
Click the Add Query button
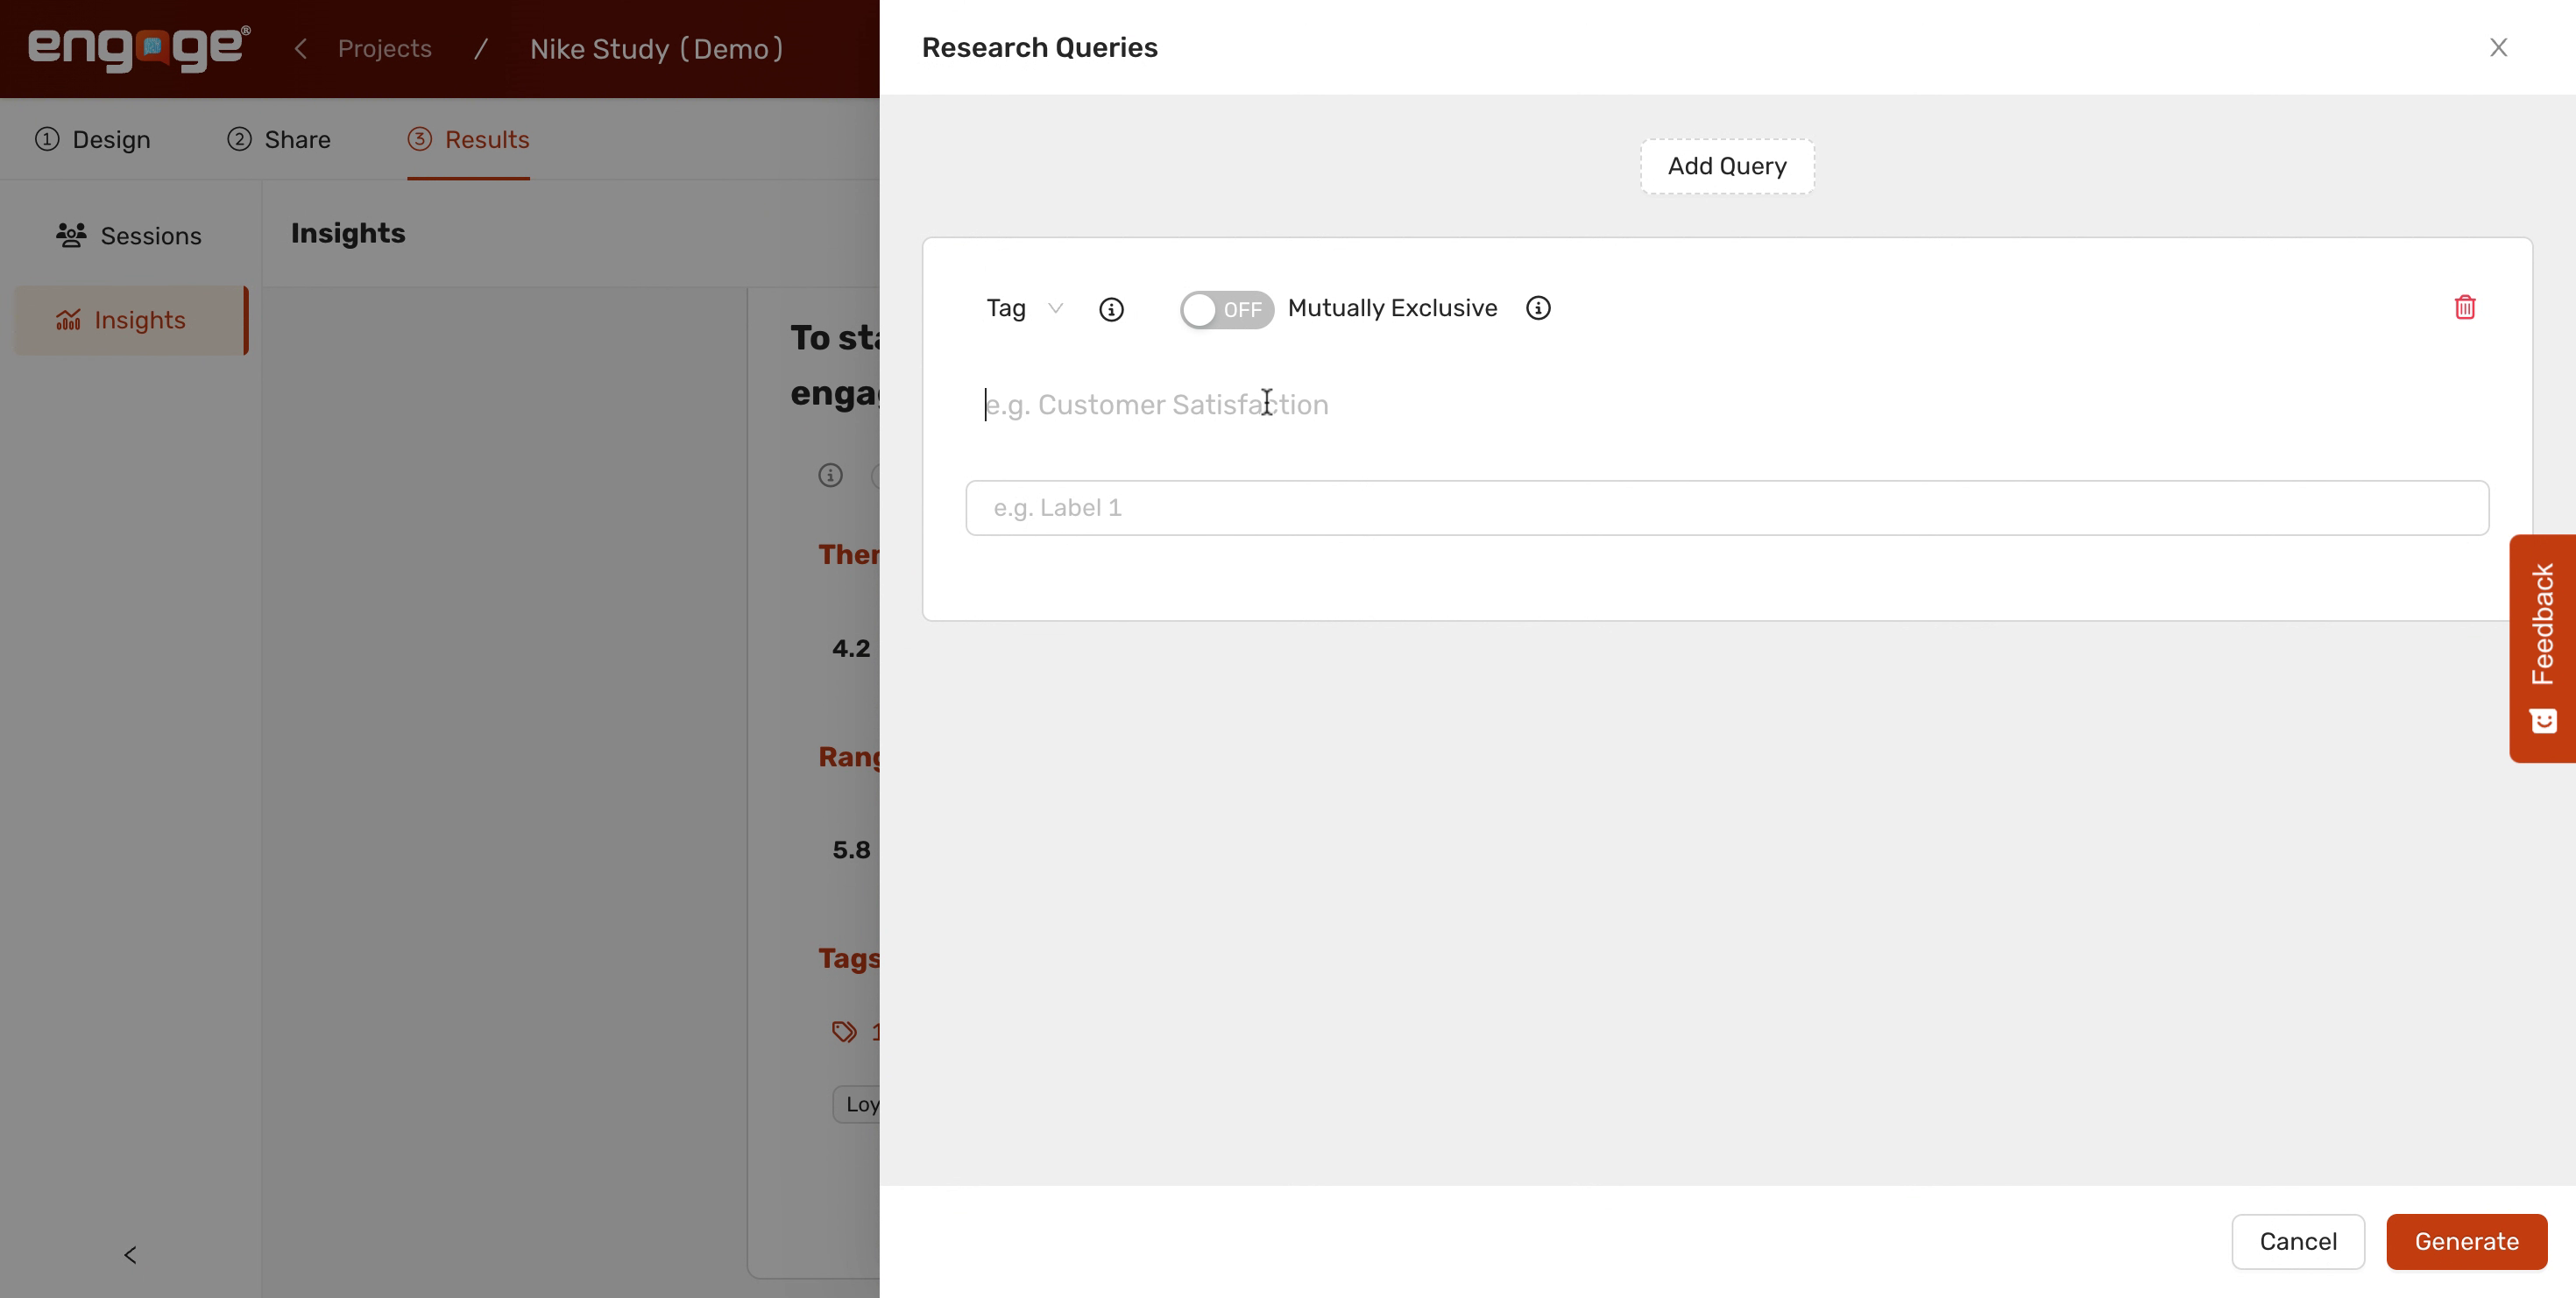1727,166
